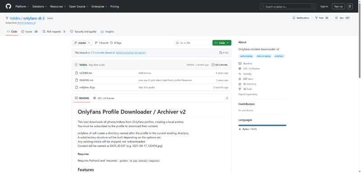Click the Python 100.0% language entry
The image size is (361, 173).
248,129
